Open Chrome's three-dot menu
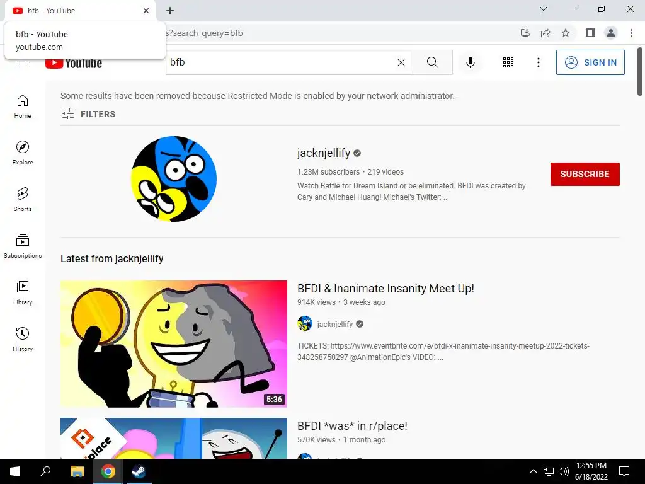The image size is (645, 484). 631,33
